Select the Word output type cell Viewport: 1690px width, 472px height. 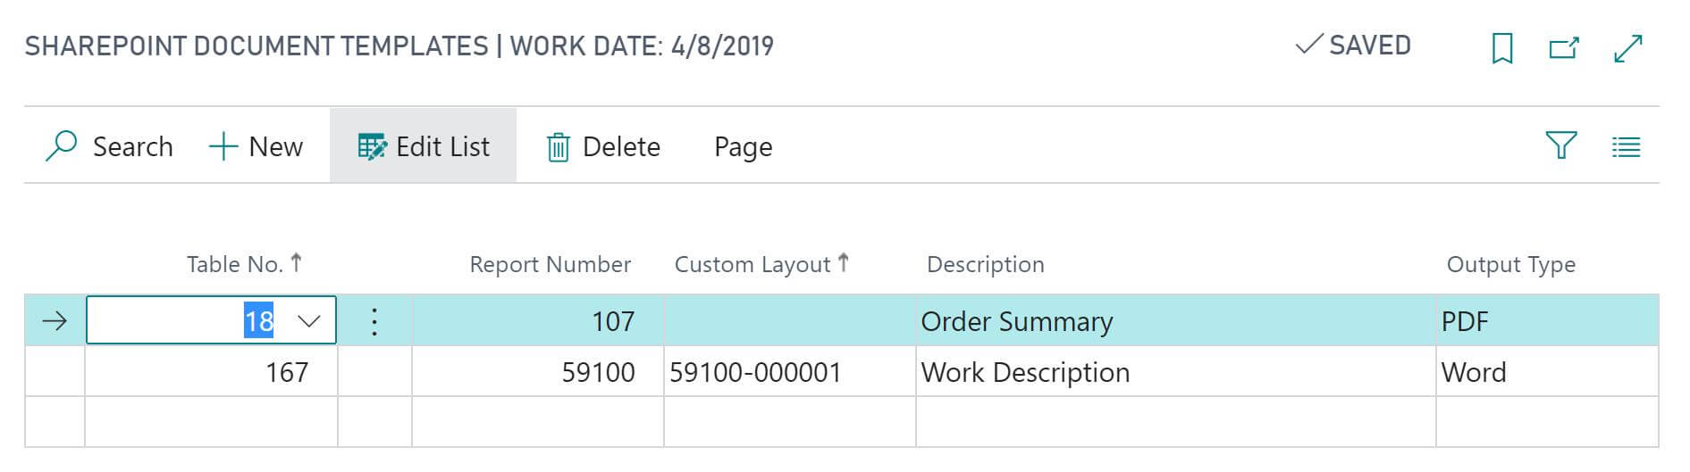coord(1547,372)
